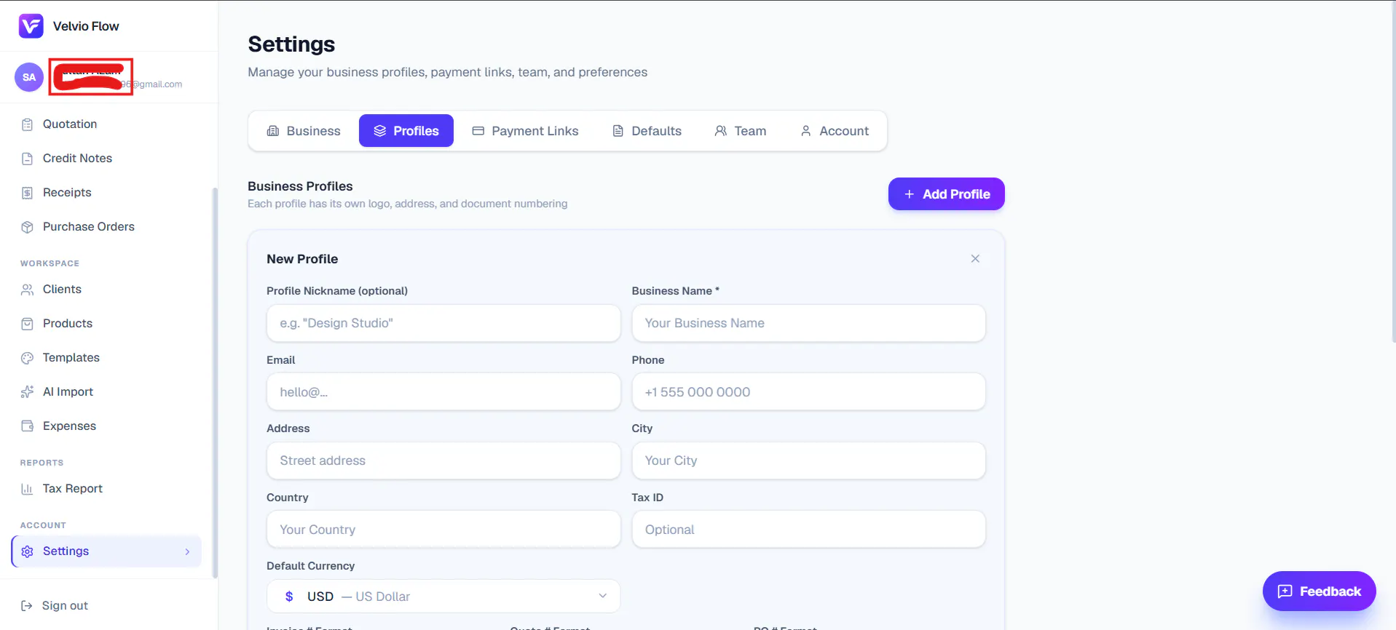The width and height of the screenshot is (1396, 630).
Task: Open AI Import from sidebar
Action: (106, 392)
